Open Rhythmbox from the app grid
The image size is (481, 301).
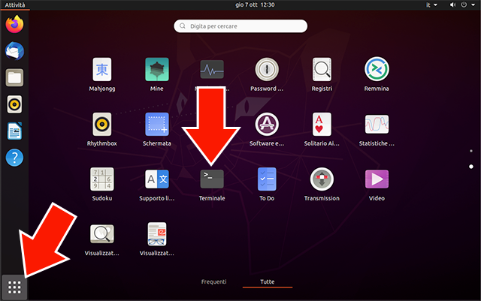tap(102, 125)
